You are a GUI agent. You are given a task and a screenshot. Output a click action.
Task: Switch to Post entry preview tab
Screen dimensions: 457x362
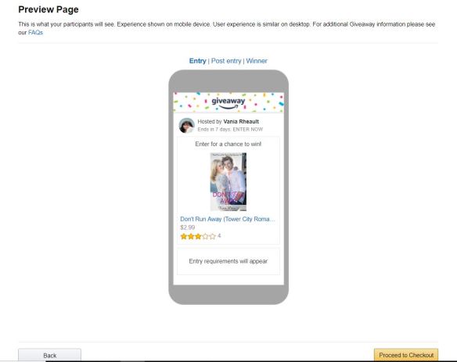tap(226, 61)
